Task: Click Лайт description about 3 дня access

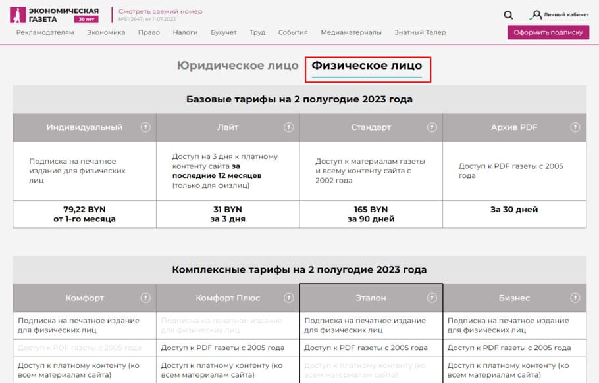Action: coord(225,171)
